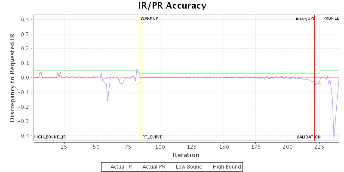Click the Discrepancy to Requested IR axis label
344x172 pixels.
coord(12,78)
